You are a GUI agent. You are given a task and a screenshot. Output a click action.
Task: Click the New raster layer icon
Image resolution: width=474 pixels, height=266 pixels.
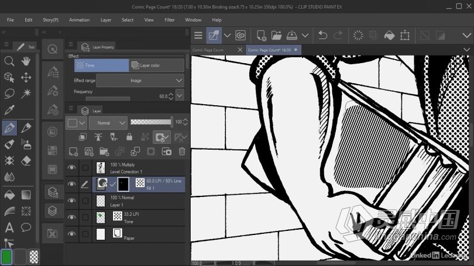[x=73, y=151]
